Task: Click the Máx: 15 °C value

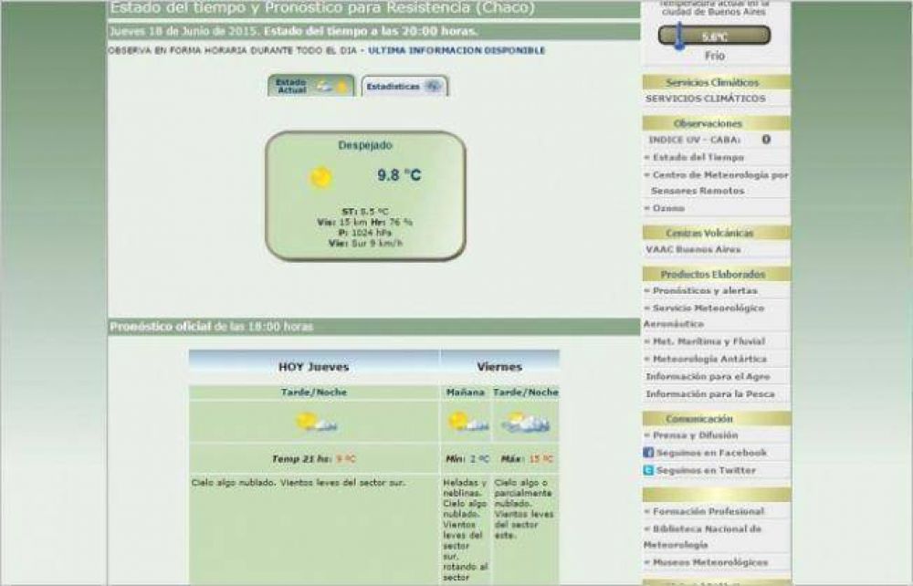Action: point(527,458)
